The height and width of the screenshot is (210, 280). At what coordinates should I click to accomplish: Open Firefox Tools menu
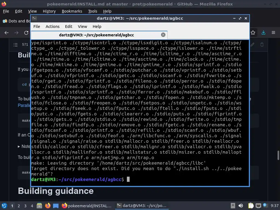click(x=92, y=11)
